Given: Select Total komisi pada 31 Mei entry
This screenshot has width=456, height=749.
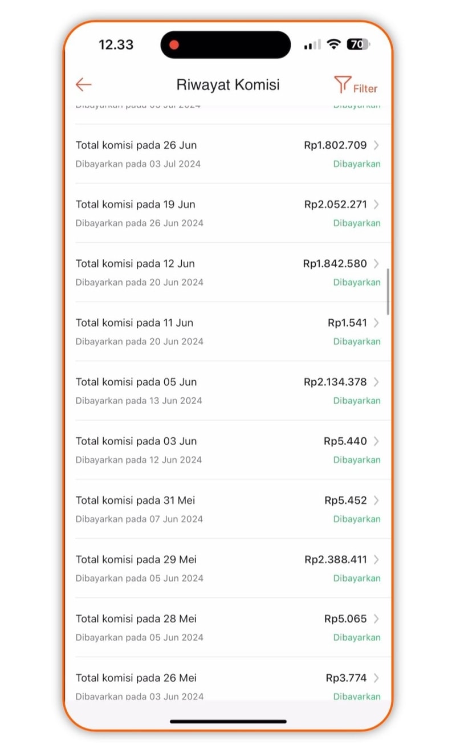Looking at the screenshot, I should [x=136, y=500].
